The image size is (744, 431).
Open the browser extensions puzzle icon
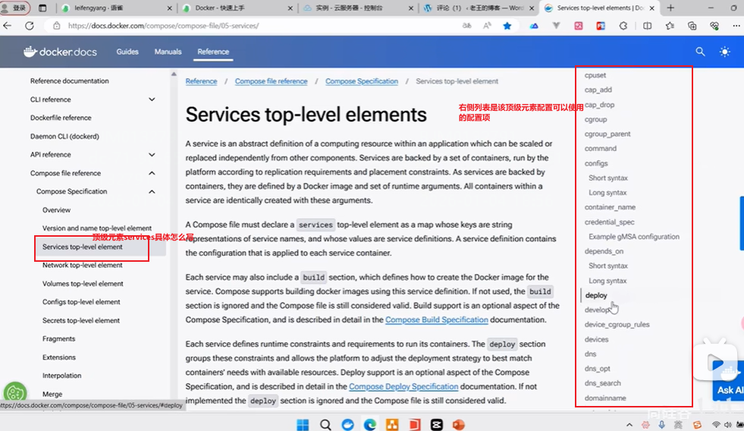click(623, 26)
